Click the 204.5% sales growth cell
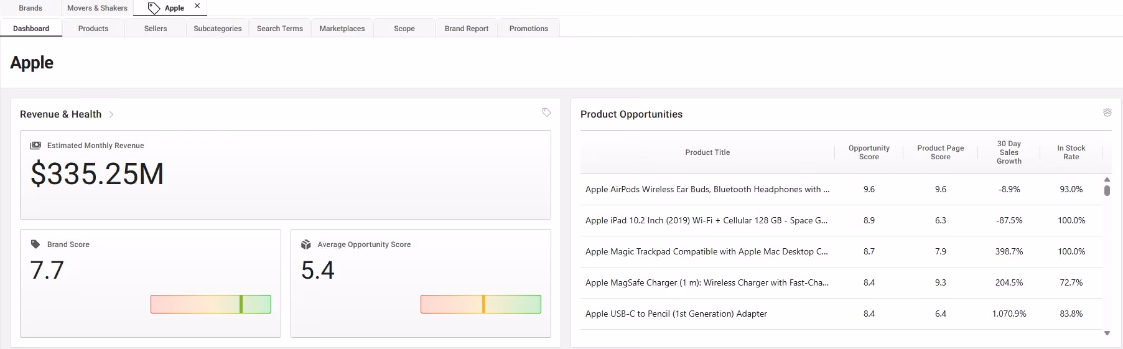1123x349 pixels. pos(1009,282)
